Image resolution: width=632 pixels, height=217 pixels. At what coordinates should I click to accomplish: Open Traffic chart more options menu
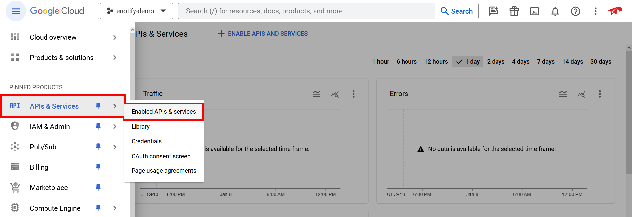pyautogui.click(x=353, y=94)
